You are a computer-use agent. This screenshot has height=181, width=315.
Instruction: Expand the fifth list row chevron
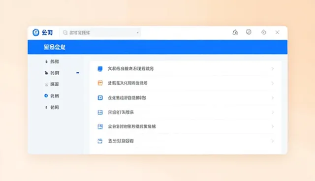point(273,126)
